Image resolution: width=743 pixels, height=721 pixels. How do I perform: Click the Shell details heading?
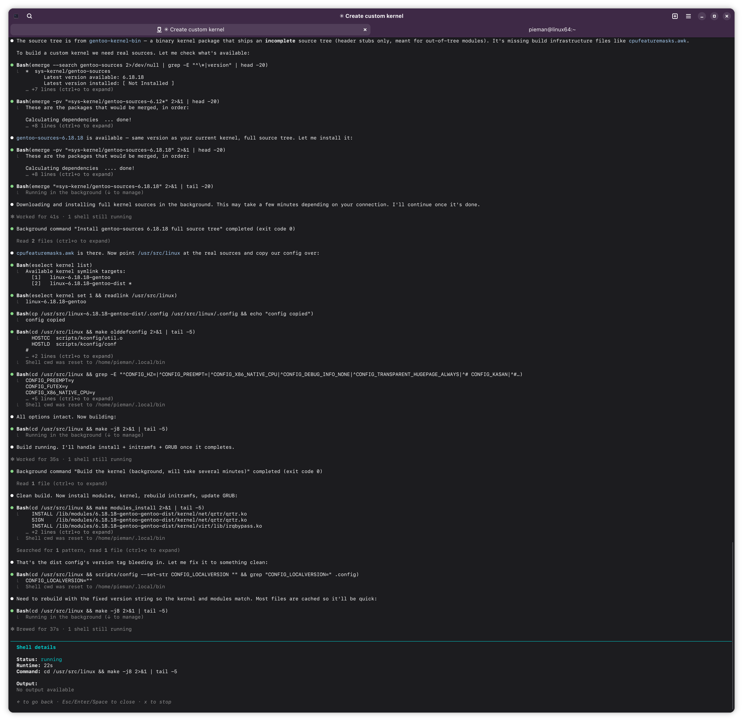[x=36, y=648]
